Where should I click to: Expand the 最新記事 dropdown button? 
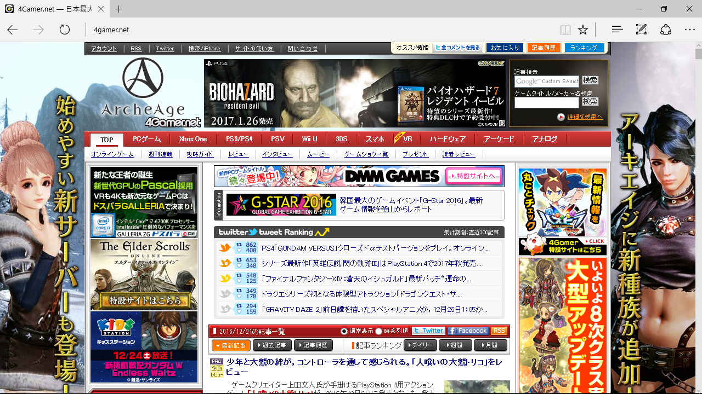(231, 345)
